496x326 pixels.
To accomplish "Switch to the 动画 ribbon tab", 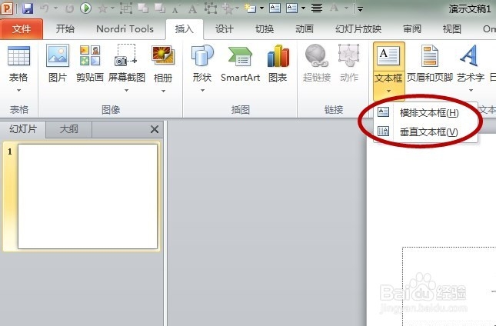I will coord(305,29).
